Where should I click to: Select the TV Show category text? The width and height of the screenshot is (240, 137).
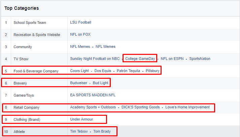coord(21,59)
